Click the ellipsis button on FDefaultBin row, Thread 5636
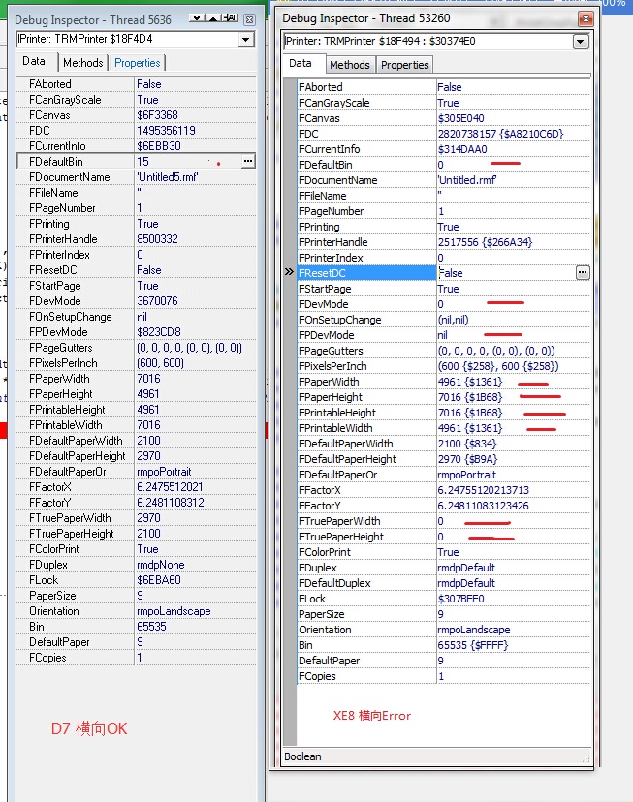The image size is (633, 802). pyautogui.click(x=247, y=161)
